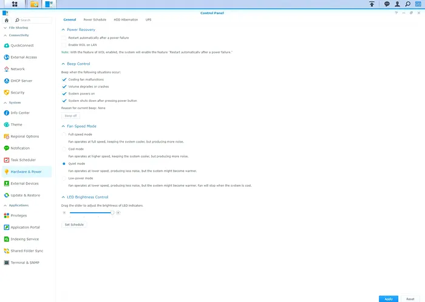425x302 pixels.
Task: Click the Set Schedule button
Action: pos(74,224)
